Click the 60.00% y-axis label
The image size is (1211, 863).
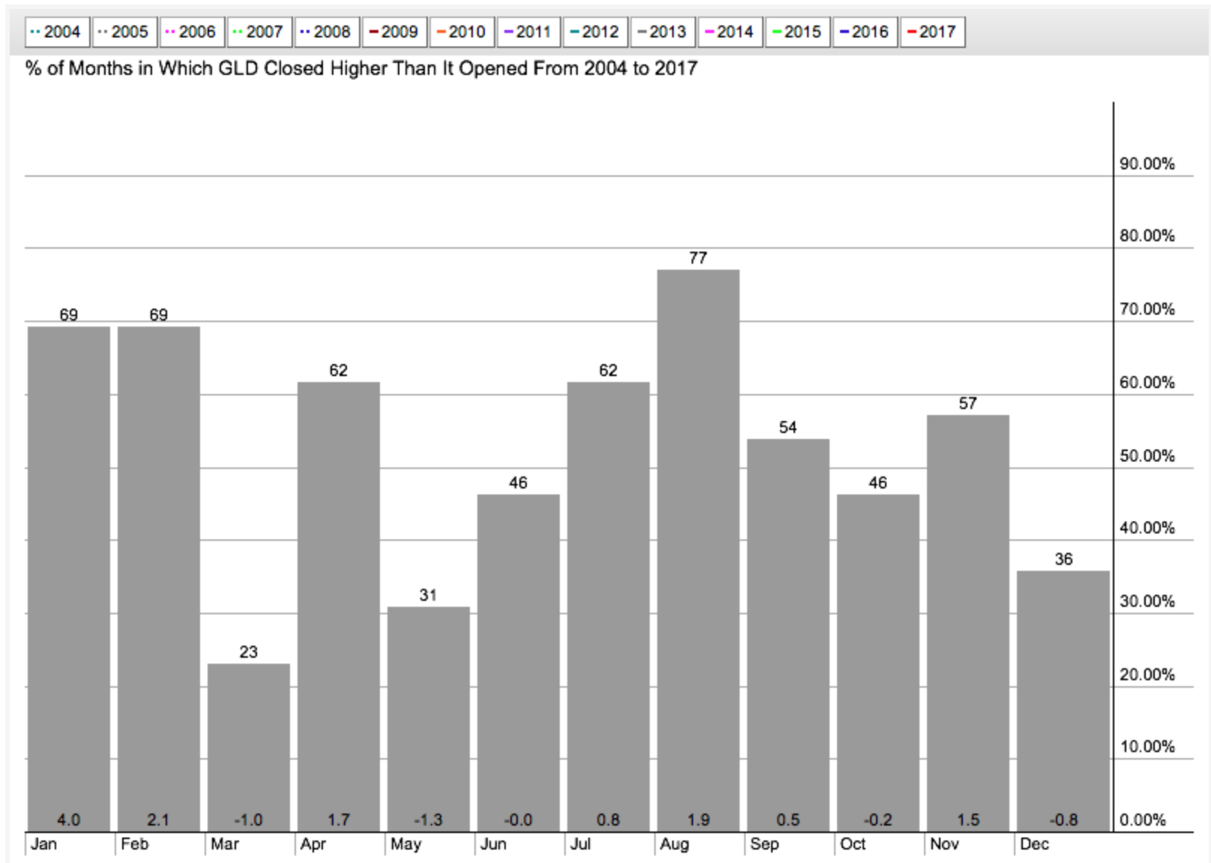pyautogui.click(x=1147, y=383)
